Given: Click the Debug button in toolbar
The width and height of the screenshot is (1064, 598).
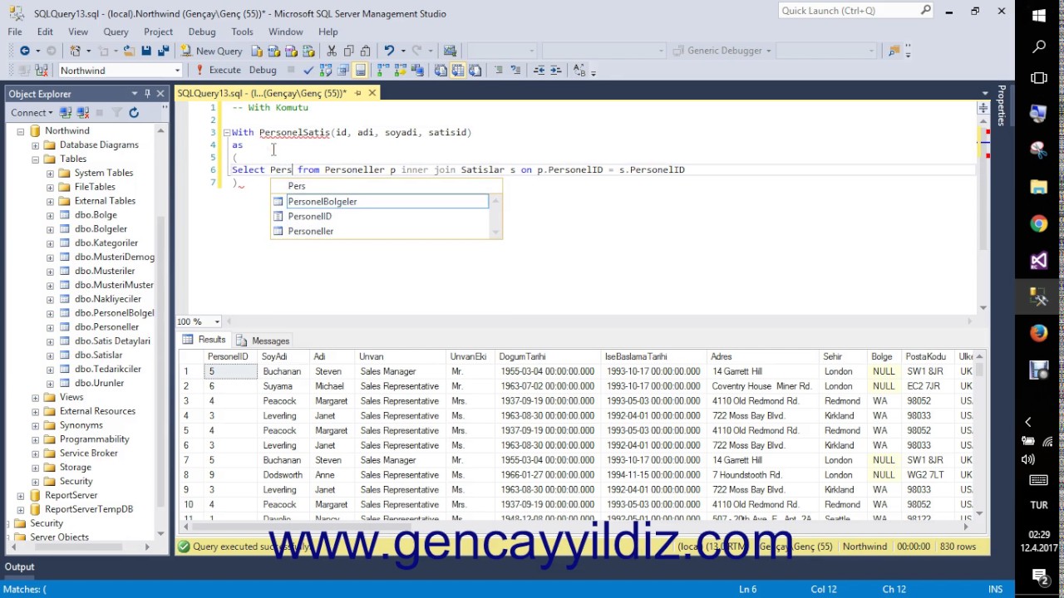Looking at the screenshot, I should 263,71.
